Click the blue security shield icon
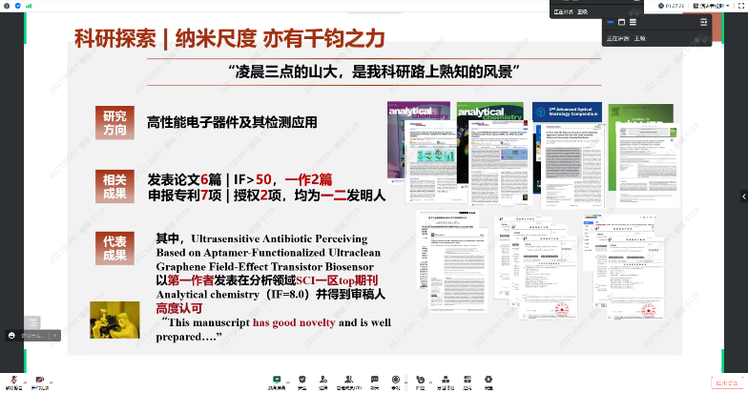This screenshot has width=748, height=393. pos(18,6)
